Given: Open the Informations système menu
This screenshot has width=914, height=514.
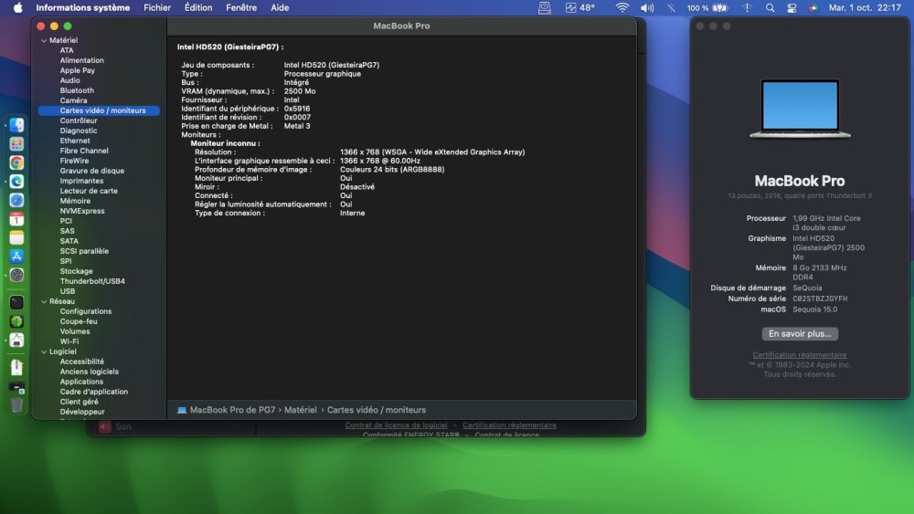Looking at the screenshot, I should (x=83, y=7).
